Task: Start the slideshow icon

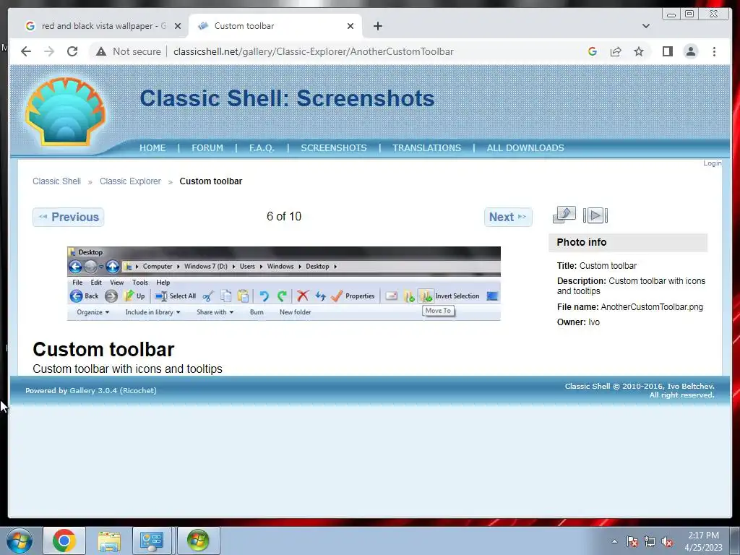Action: (595, 215)
